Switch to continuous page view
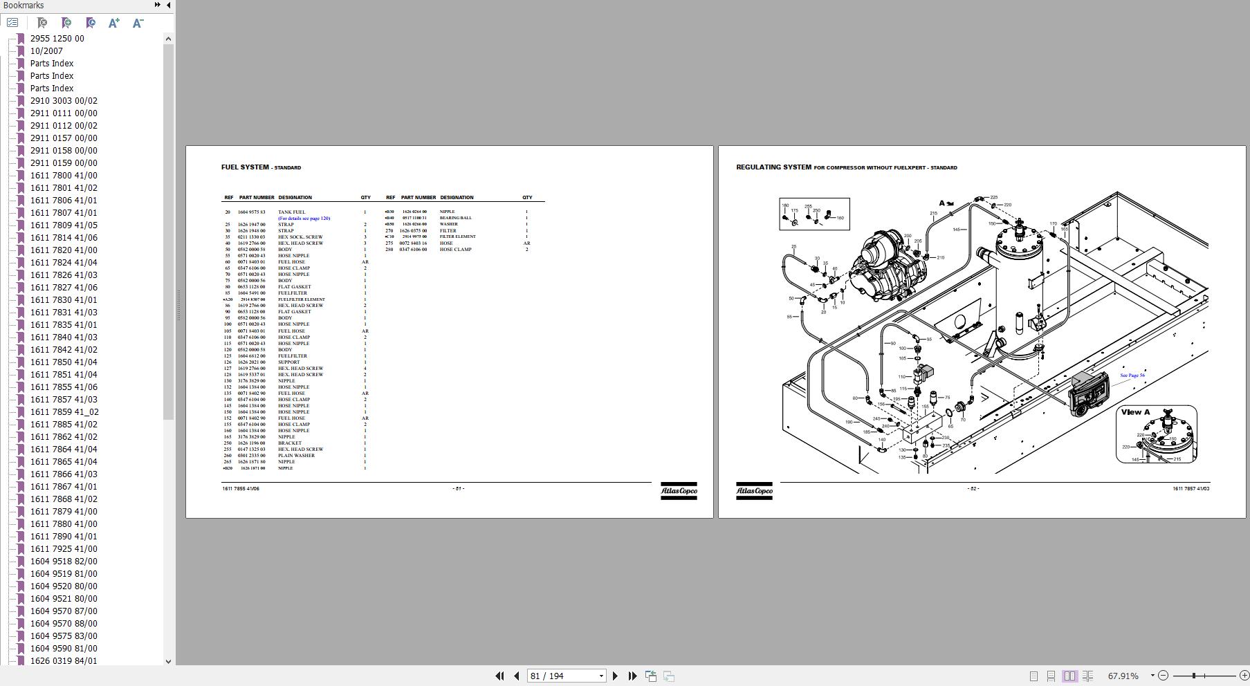The height and width of the screenshot is (686, 1250). pyautogui.click(x=1051, y=676)
